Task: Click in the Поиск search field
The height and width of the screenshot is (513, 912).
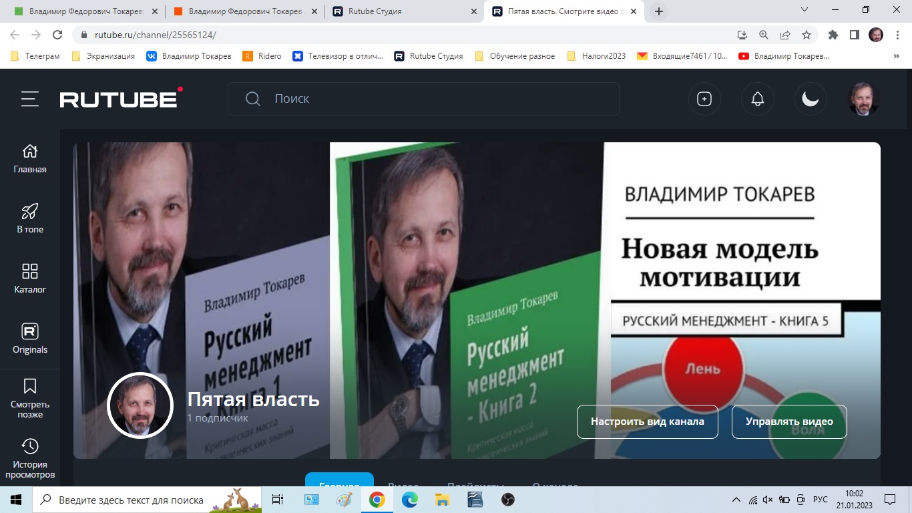Action: coord(423,99)
